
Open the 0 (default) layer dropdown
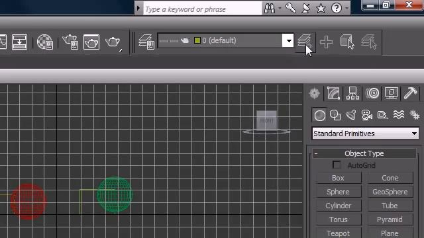289,41
